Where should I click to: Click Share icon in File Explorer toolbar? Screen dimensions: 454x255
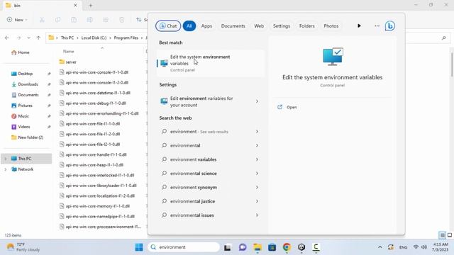[x=106, y=20]
